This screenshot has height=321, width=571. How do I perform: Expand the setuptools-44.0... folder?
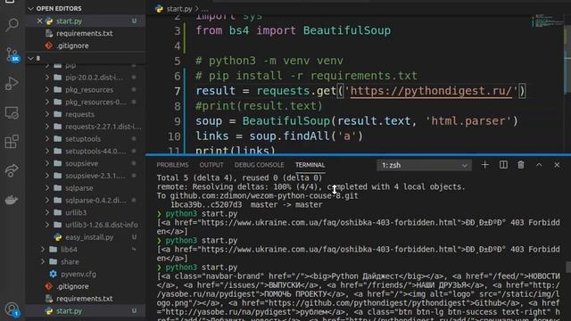click(x=47, y=151)
